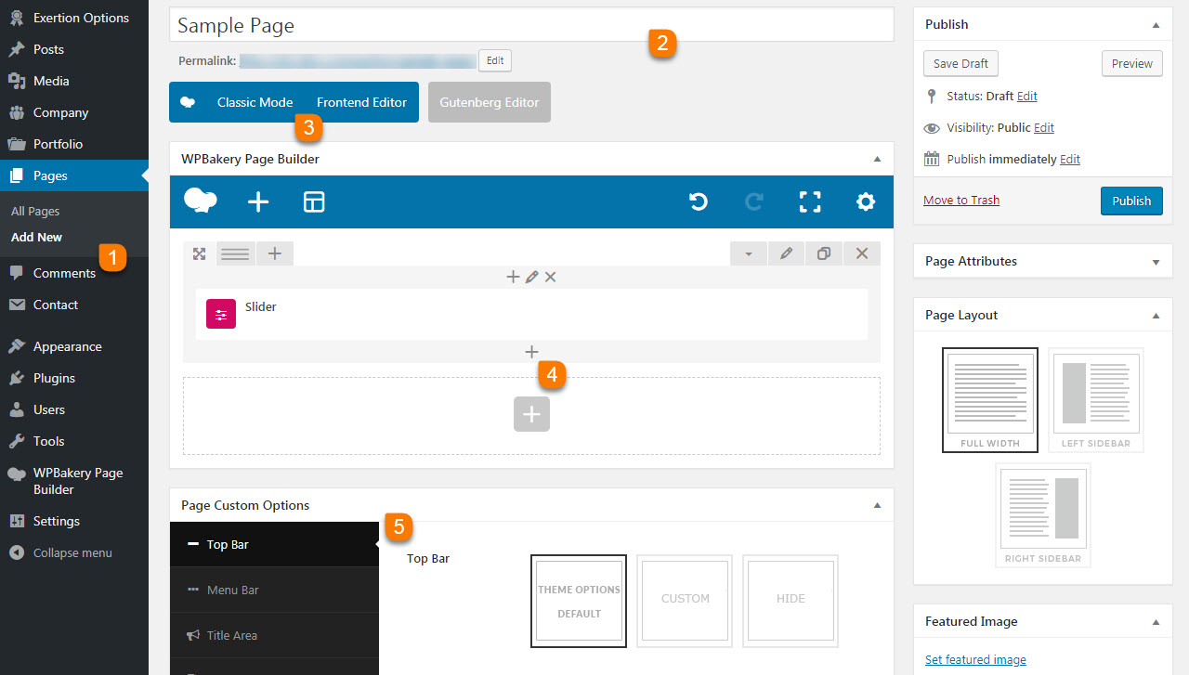Open the row toggle dropdown arrow

tap(748, 253)
